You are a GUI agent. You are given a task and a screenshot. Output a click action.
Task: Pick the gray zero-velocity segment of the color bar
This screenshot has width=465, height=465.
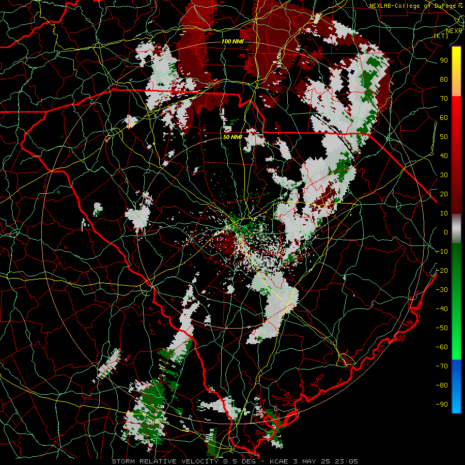click(x=456, y=229)
